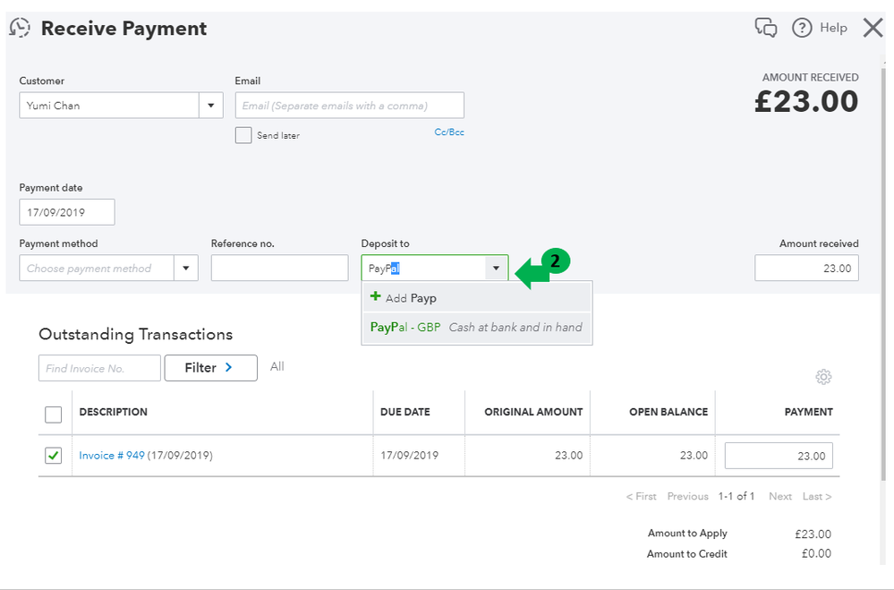Screen dimensions: 894x590
Task: Click the Payment date field
Action: [x=67, y=212]
